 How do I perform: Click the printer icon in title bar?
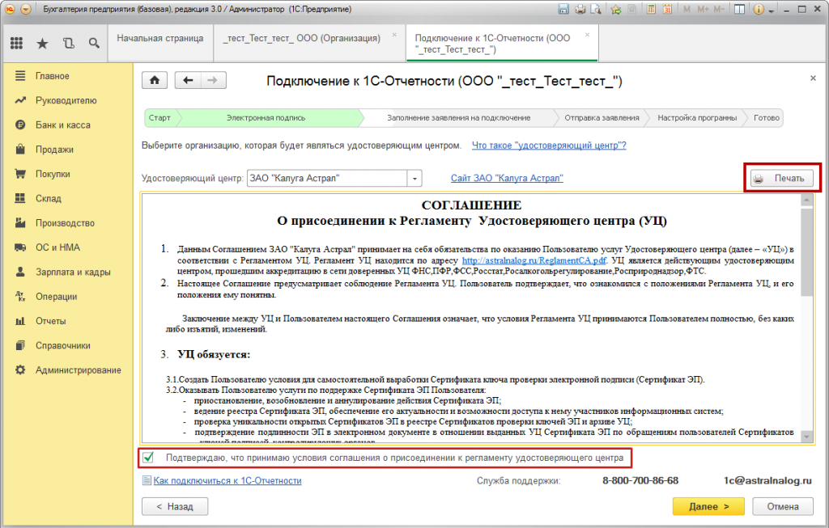click(580, 9)
